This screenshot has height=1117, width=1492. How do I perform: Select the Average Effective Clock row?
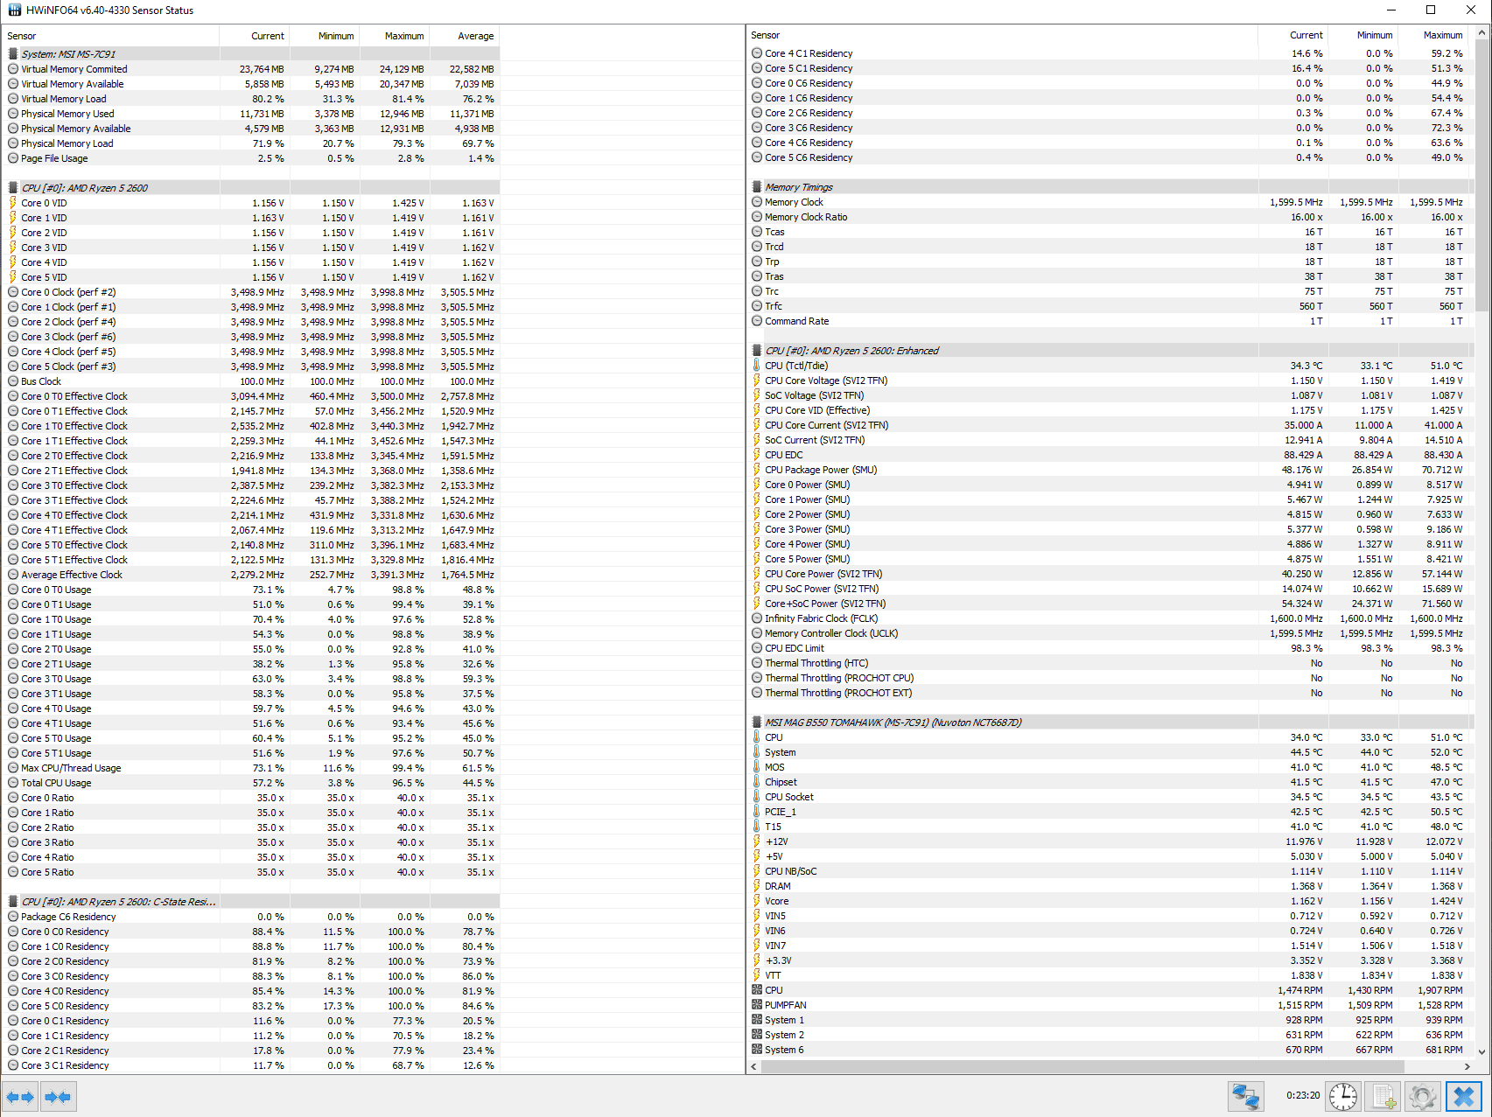(x=251, y=575)
